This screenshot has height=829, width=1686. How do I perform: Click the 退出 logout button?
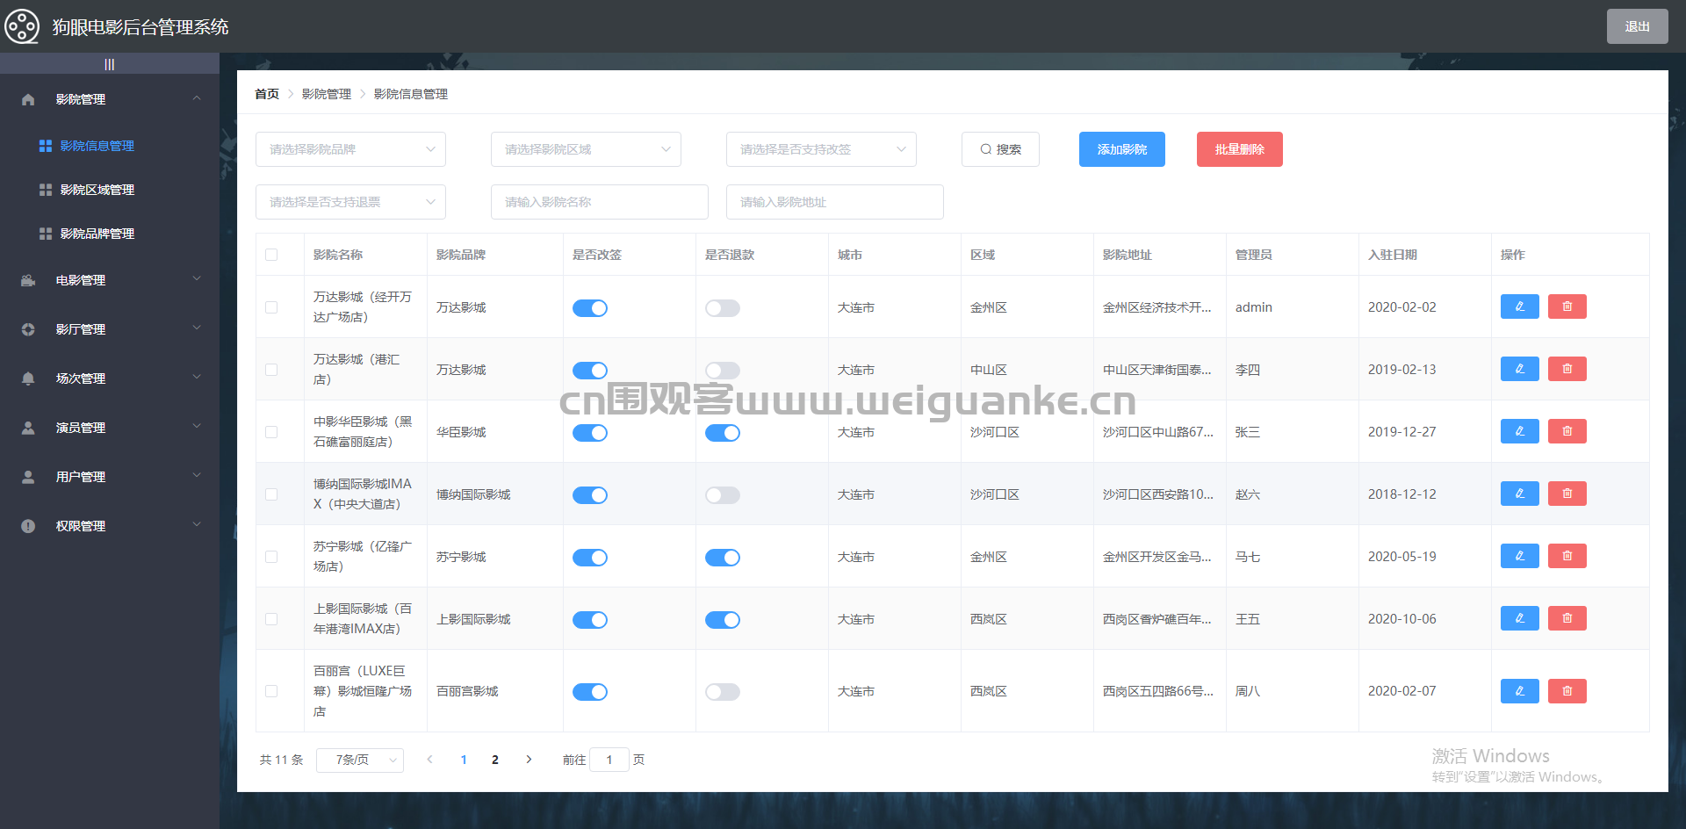coord(1638,26)
